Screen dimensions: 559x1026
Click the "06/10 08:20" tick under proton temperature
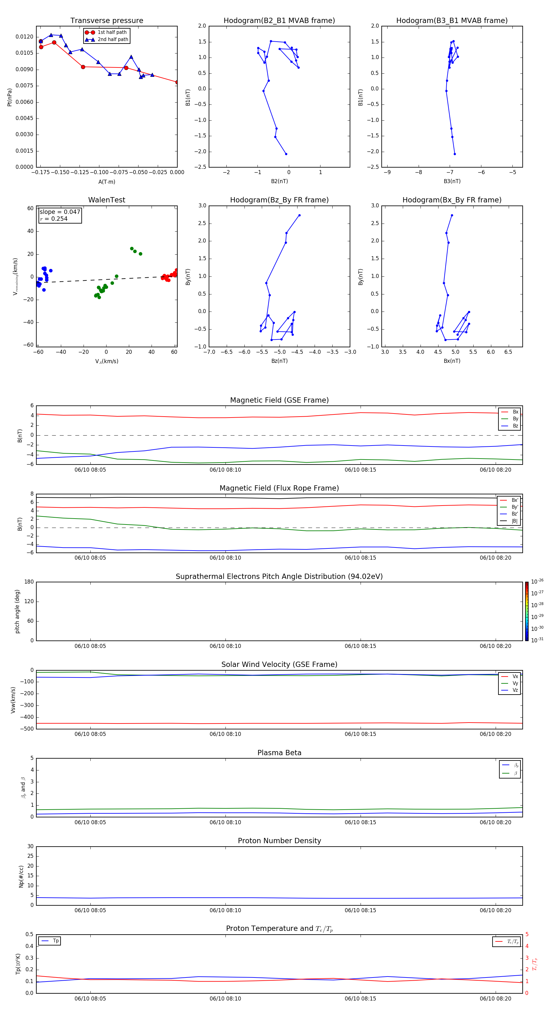tap(495, 999)
